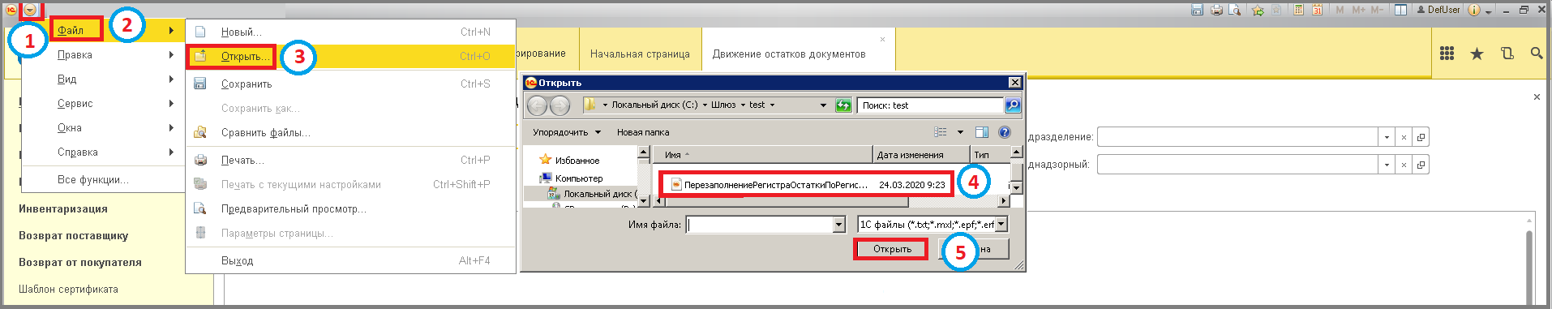1552x309 pixels.
Task: Click the magnifier search icon in section panel
Action: (x=1536, y=54)
